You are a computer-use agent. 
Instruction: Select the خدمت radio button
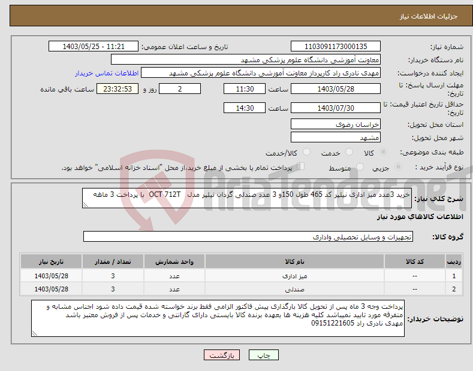point(349,152)
